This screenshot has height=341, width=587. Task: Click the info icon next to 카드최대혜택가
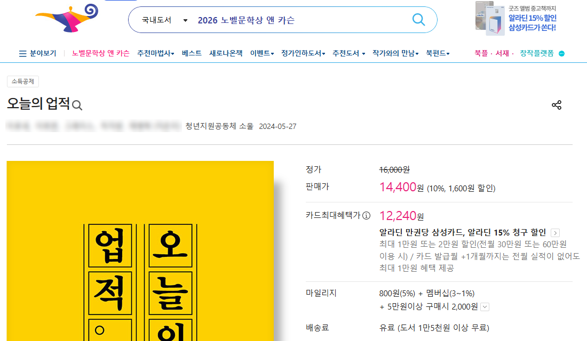click(x=367, y=216)
